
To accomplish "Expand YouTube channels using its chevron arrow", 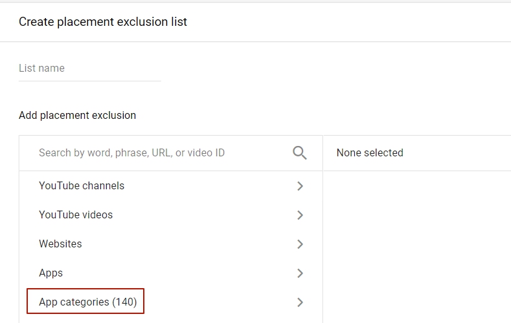I will tap(300, 186).
